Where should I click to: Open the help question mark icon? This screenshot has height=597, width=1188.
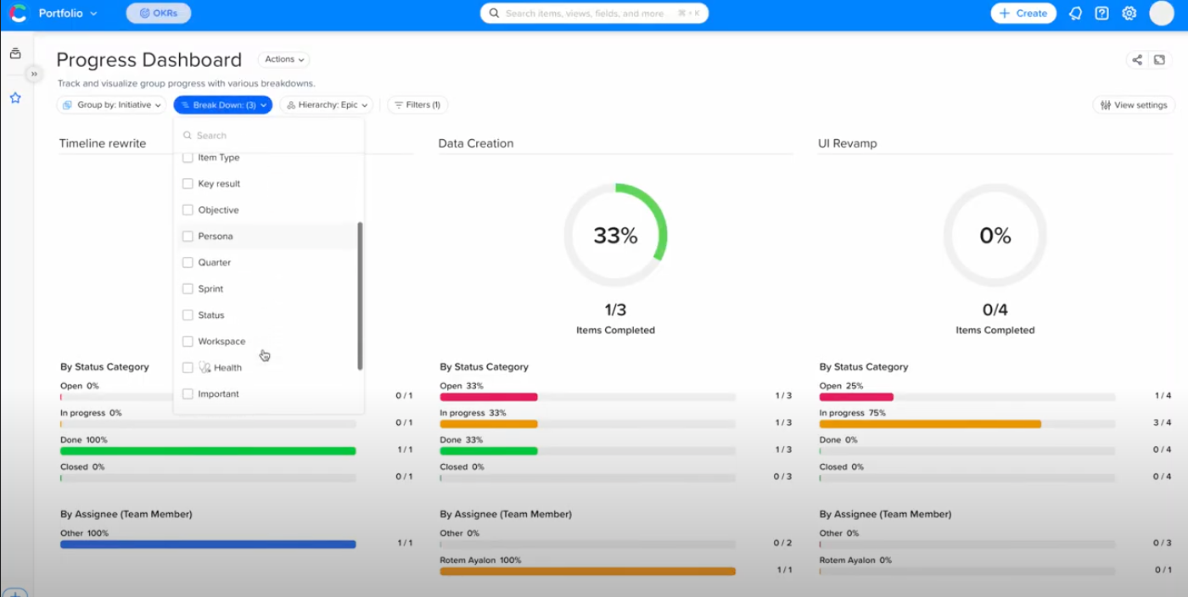coord(1101,14)
